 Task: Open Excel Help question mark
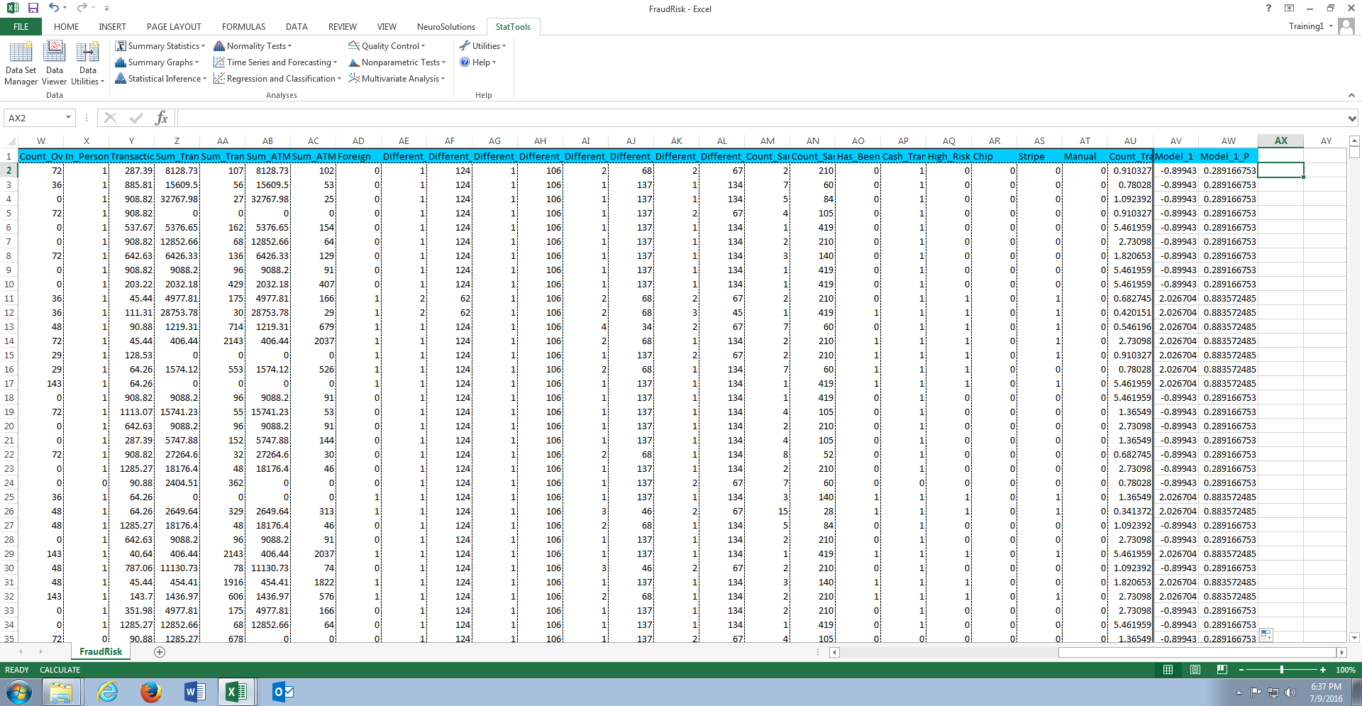tap(1268, 8)
